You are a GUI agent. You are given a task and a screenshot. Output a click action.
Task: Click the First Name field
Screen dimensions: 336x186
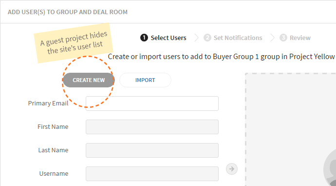(152, 127)
